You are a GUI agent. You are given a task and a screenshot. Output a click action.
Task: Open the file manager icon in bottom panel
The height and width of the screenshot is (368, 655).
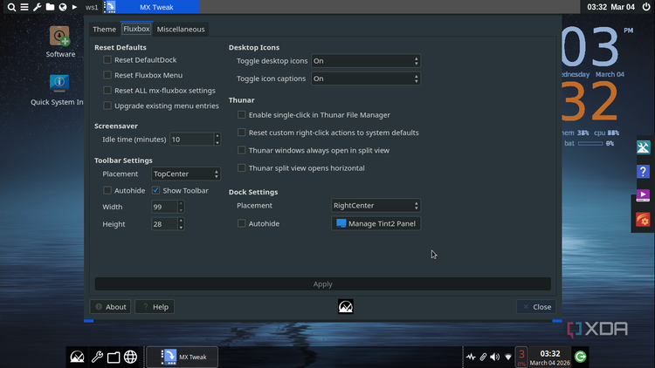coord(114,358)
